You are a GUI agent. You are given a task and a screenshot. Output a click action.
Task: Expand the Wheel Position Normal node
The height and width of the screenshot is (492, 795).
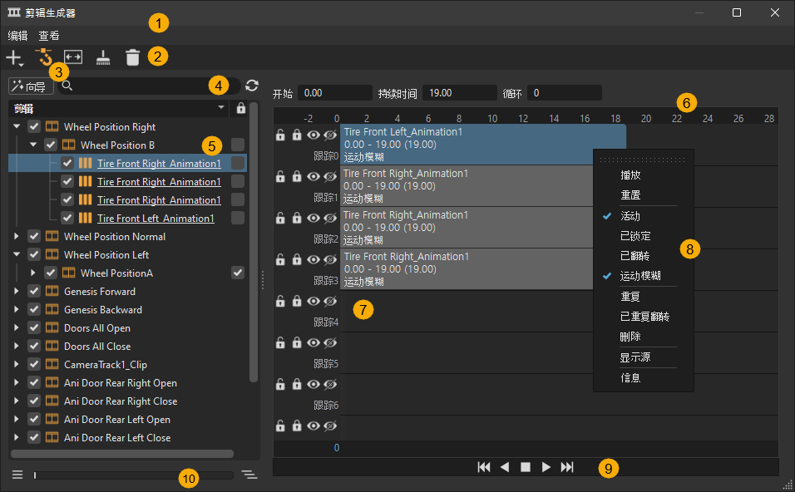17,236
